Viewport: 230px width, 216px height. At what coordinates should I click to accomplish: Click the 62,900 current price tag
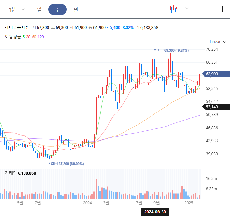pos(216,74)
